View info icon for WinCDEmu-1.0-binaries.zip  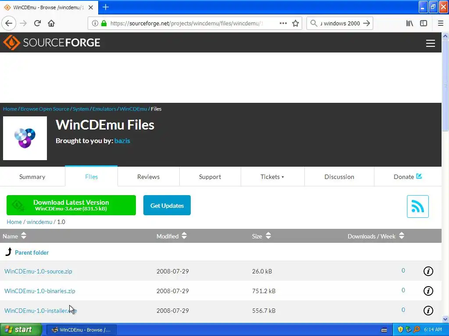point(428,291)
